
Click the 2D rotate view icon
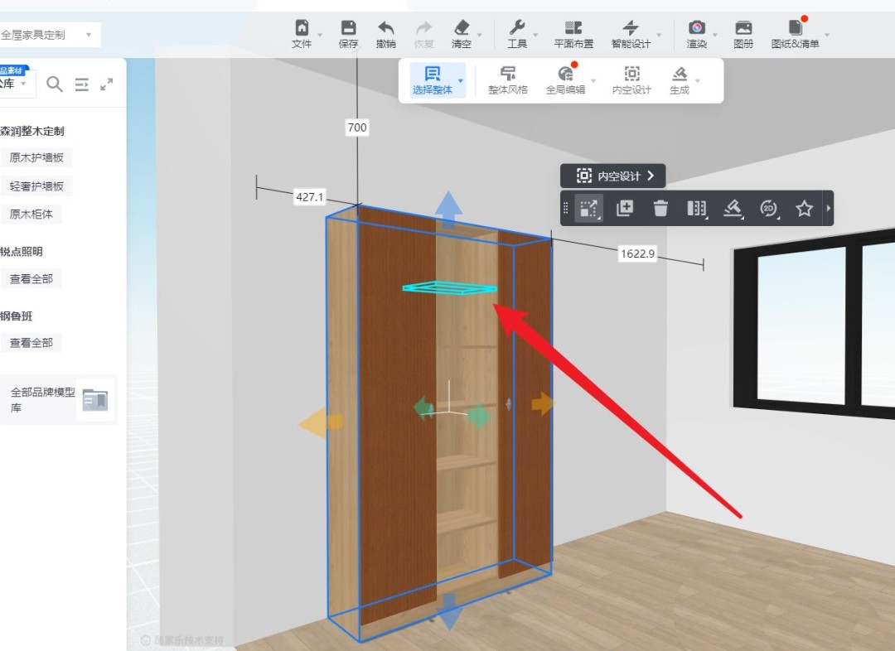[x=769, y=209]
